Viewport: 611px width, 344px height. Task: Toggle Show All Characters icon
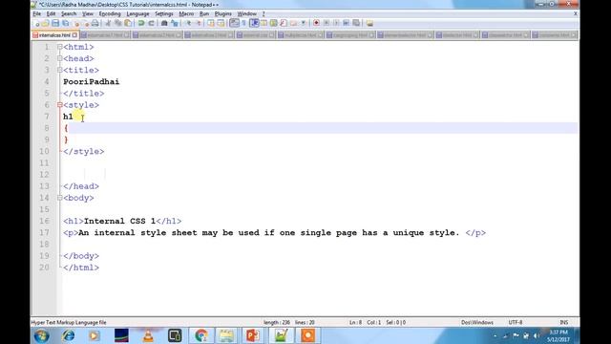click(244, 23)
